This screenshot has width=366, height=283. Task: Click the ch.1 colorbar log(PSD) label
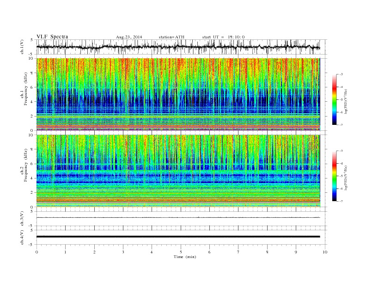pyautogui.click(x=345, y=101)
